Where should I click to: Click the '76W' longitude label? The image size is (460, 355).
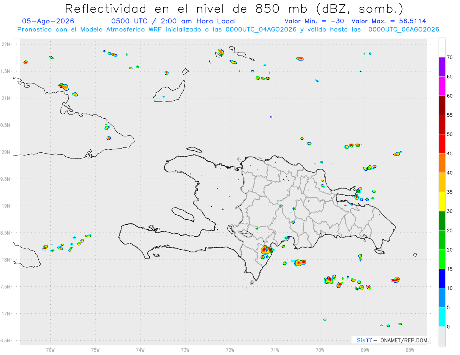(x=50, y=350)
